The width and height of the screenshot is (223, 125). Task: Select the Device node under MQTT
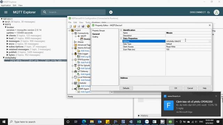tap(87, 39)
